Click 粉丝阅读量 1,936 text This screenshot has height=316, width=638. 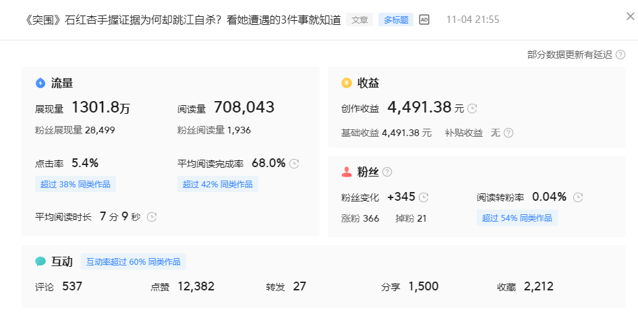click(214, 130)
